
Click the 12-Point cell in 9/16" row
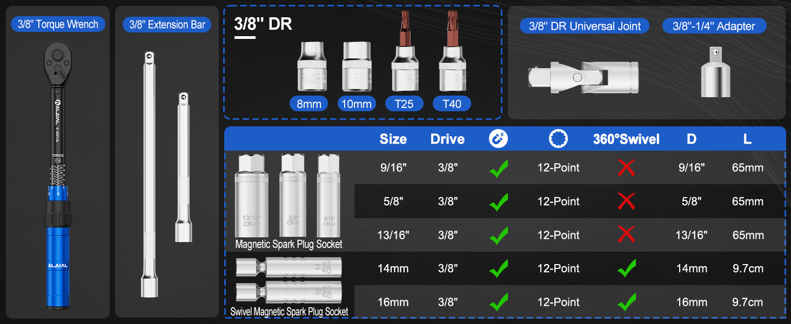click(558, 168)
